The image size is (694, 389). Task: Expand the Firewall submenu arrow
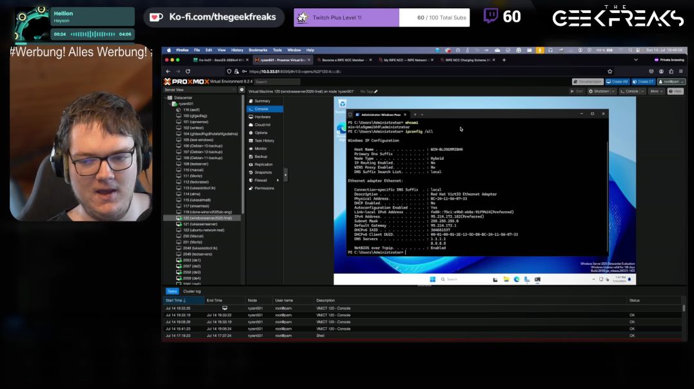pos(278,180)
